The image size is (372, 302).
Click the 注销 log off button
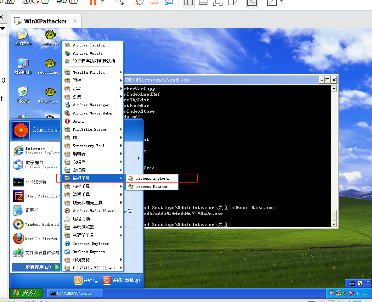coord(86,280)
